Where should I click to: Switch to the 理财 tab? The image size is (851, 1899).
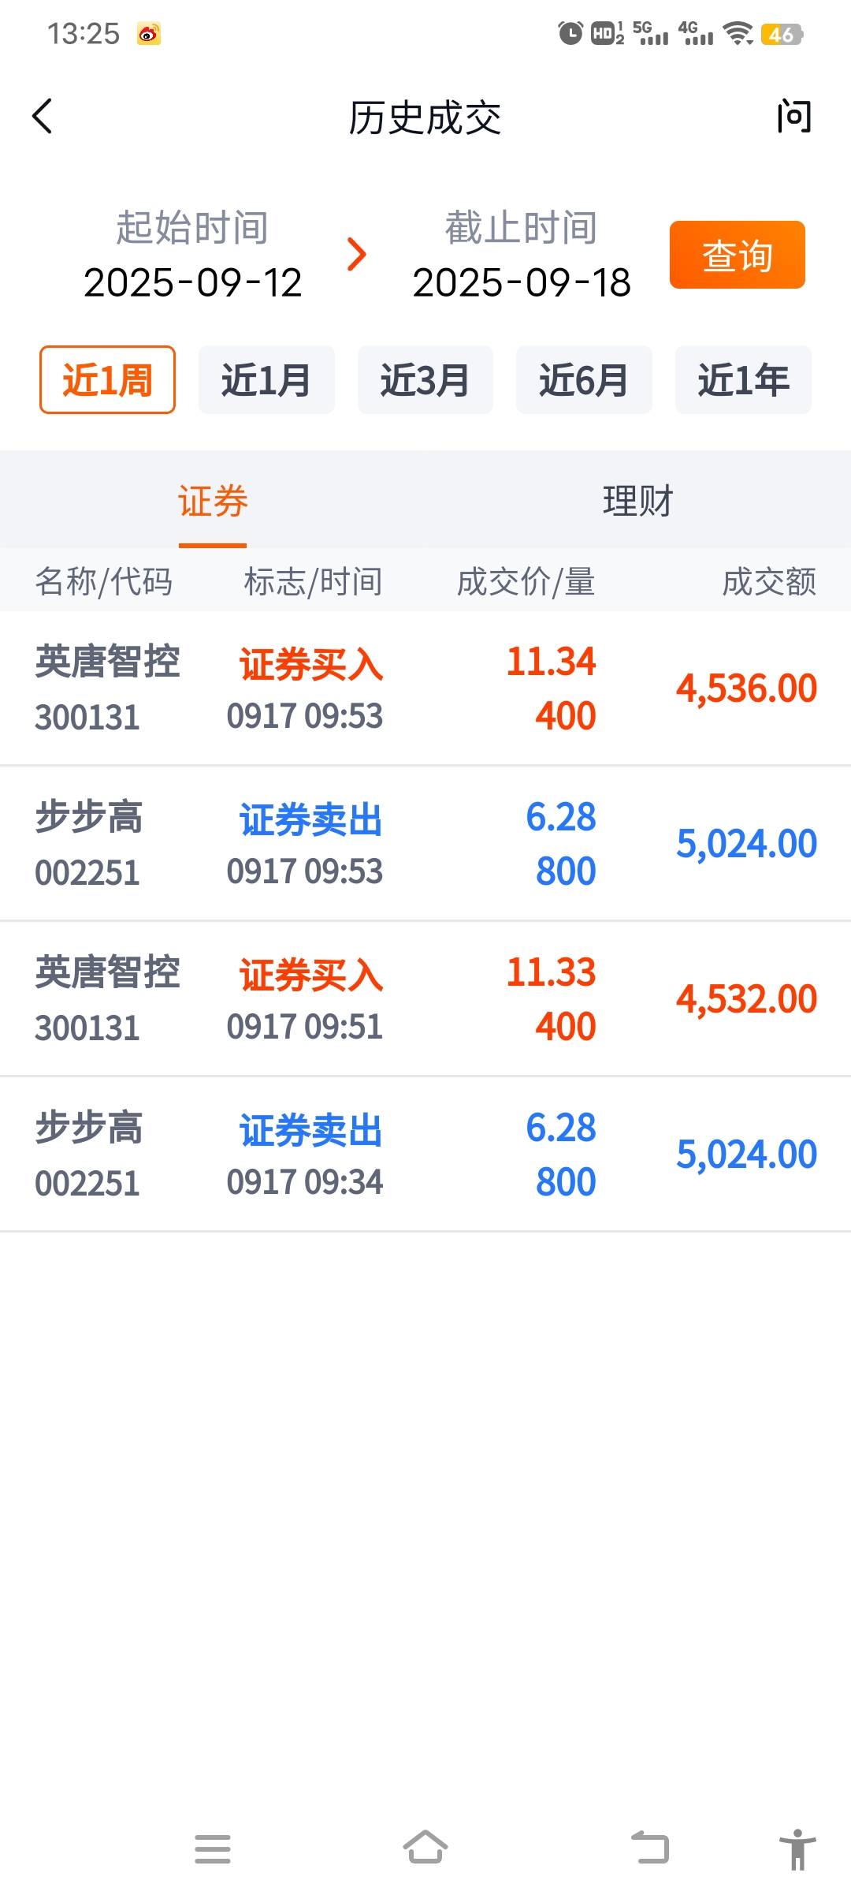638,501
